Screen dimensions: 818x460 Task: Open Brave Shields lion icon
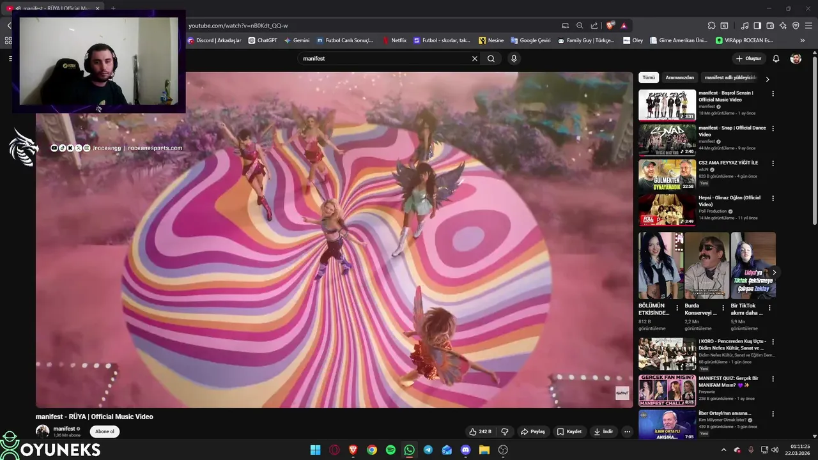click(610, 26)
